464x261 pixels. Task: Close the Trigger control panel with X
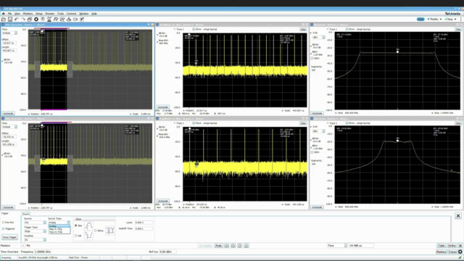(458, 216)
